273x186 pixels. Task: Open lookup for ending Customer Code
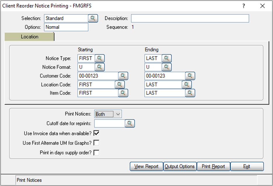[190, 76]
